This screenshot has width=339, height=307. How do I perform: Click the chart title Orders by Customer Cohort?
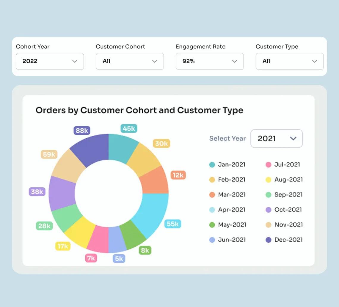[139, 110]
